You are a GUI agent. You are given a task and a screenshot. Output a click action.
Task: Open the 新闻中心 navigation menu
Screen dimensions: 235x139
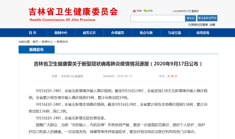click(x=61, y=33)
